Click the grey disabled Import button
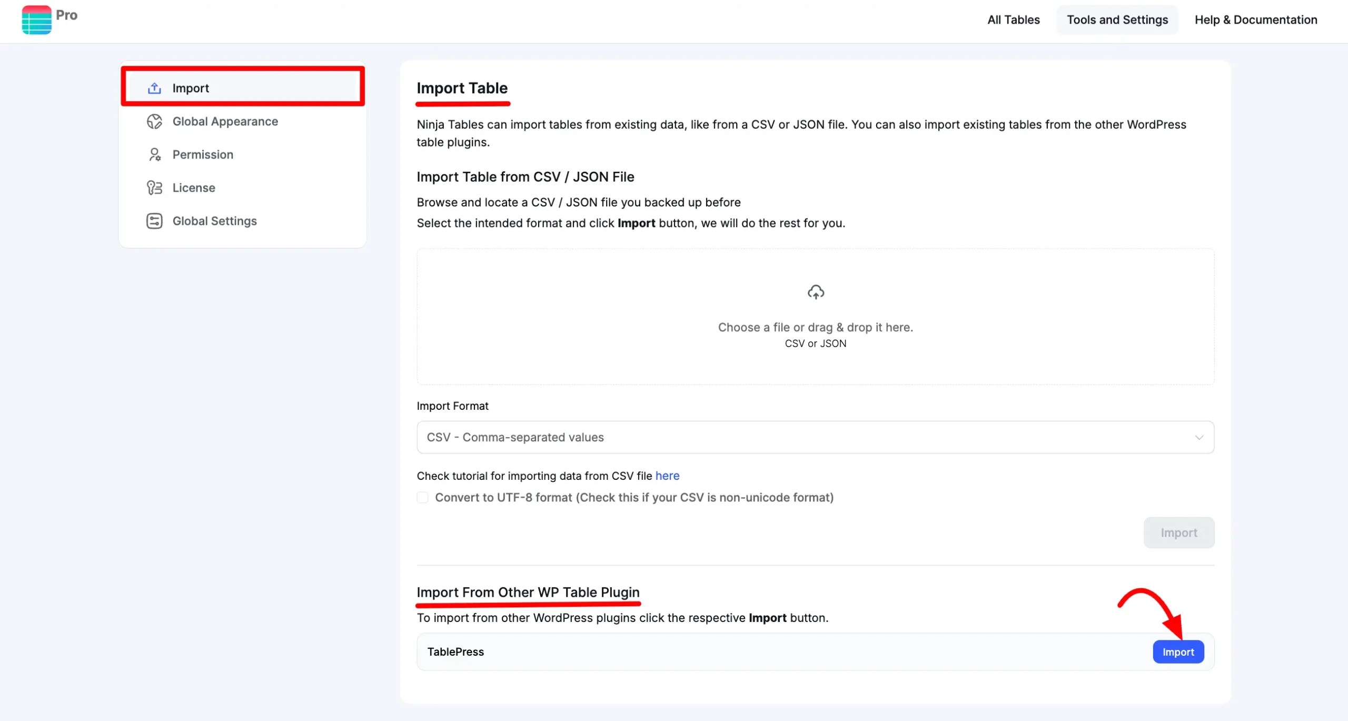This screenshot has height=721, width=1348. click(1178, 533)
